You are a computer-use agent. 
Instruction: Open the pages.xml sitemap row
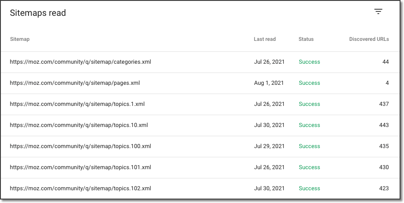coord(75,83)
